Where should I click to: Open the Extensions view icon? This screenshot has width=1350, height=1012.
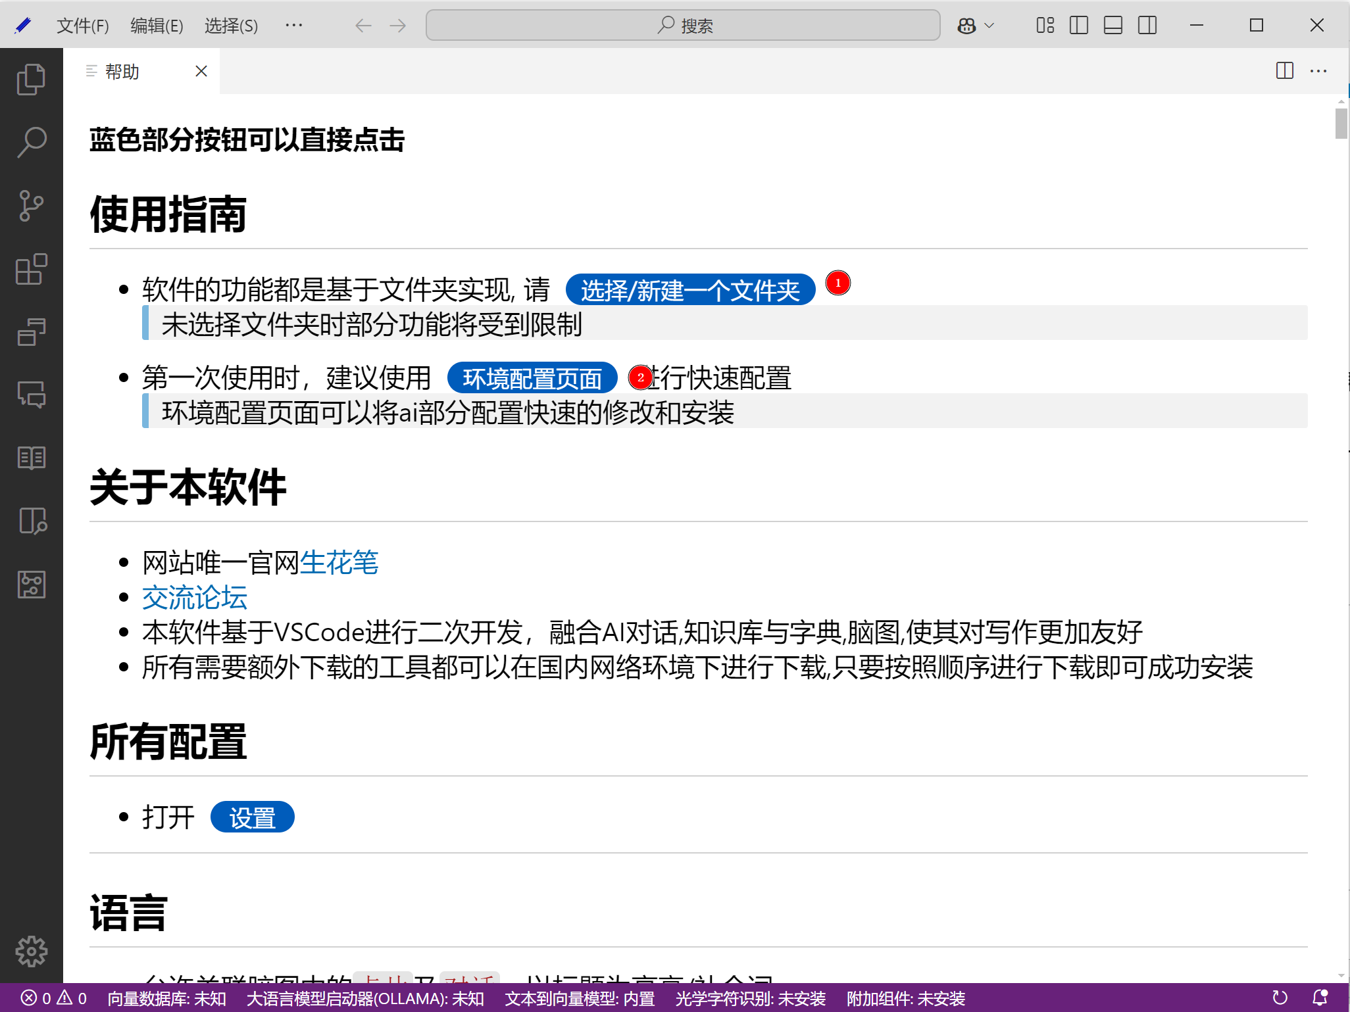(x=31, y=269)
